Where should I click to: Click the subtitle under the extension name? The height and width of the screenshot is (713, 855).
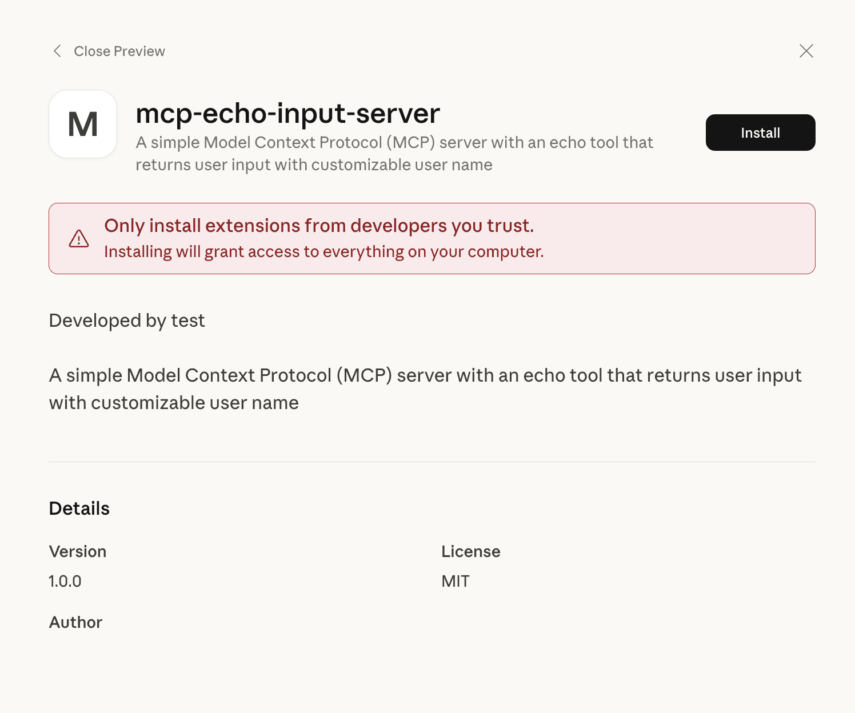[394, 153]
